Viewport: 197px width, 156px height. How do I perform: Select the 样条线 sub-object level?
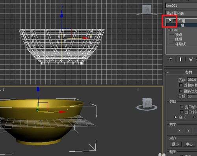[x=180, y=44]
